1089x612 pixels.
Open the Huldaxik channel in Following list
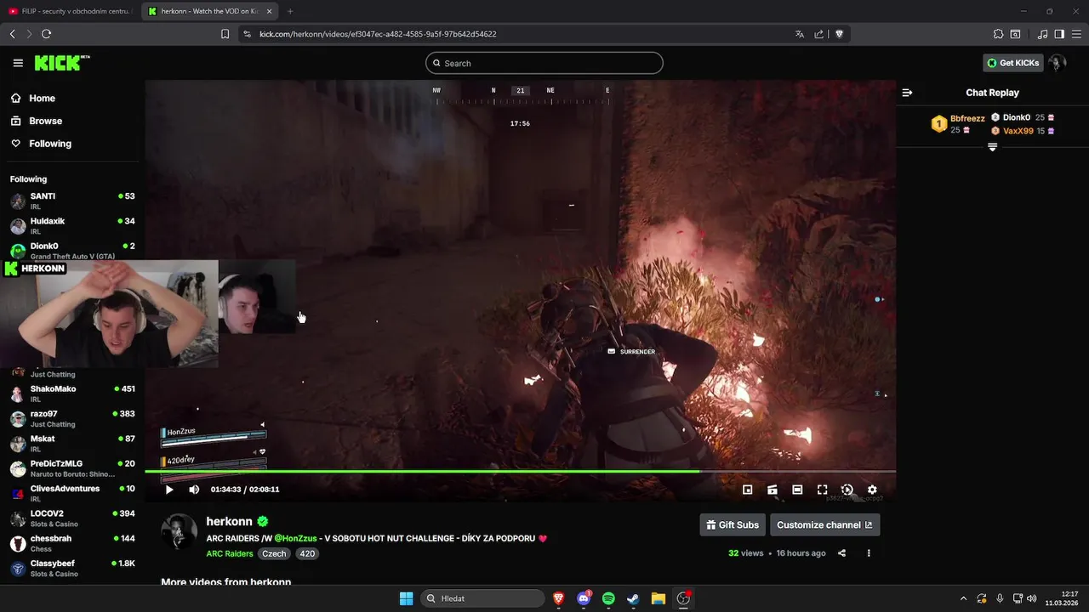click(x=72, y=226)
